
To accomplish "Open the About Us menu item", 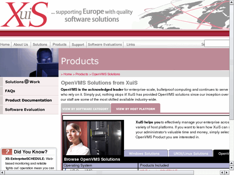I will pos(21,45).
